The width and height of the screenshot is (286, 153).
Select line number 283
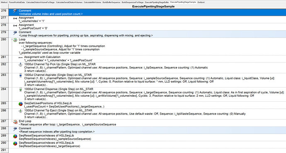click(3, 75)
